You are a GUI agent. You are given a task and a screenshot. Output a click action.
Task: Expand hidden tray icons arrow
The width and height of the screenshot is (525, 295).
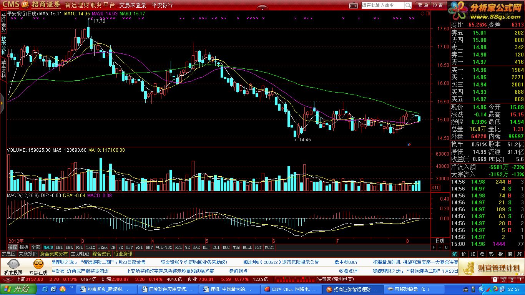pos(481,289)
